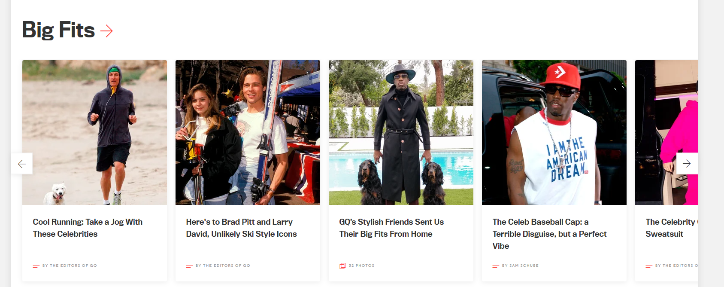This screenshot has height=287, width=724.
Task: Open The Celebrity Sweatsuit article title
Action: click(672, 228)
